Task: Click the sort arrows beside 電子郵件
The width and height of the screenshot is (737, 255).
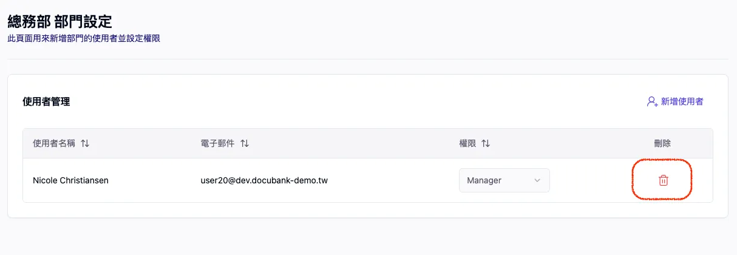Action: [244, 143]
